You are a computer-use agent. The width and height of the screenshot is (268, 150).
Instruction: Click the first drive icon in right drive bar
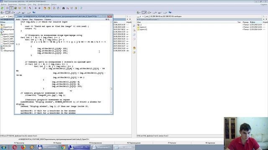tap(139, 12)
